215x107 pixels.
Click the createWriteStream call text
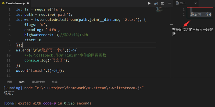[59, 20]
